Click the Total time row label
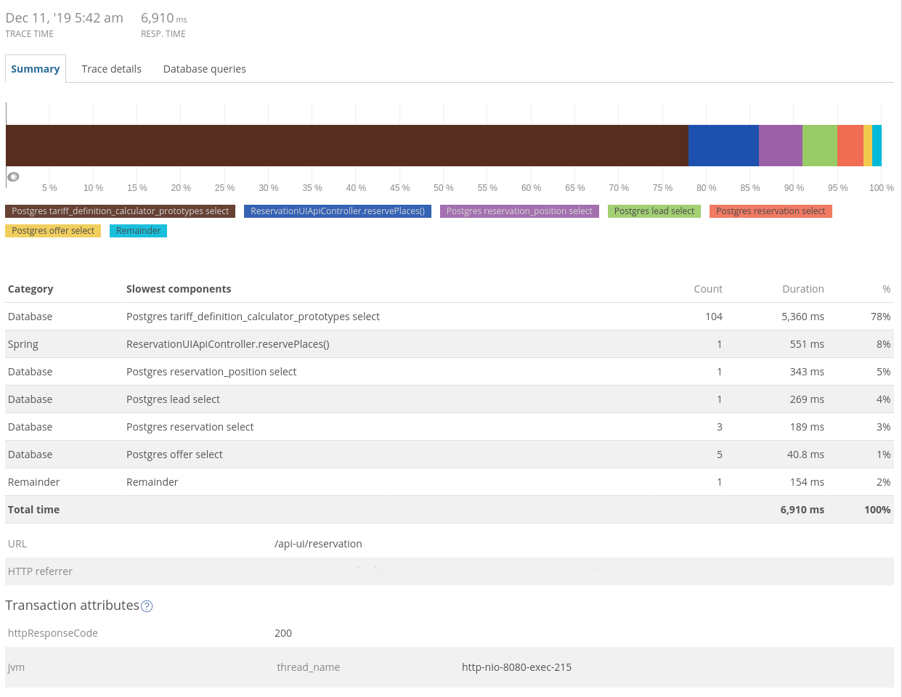The height and width of the screenshot is (697, 902). click(x=34, y=510)
